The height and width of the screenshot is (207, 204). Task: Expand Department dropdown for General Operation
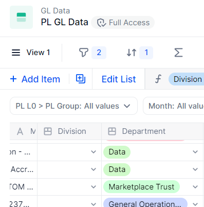tap(195, 204)
